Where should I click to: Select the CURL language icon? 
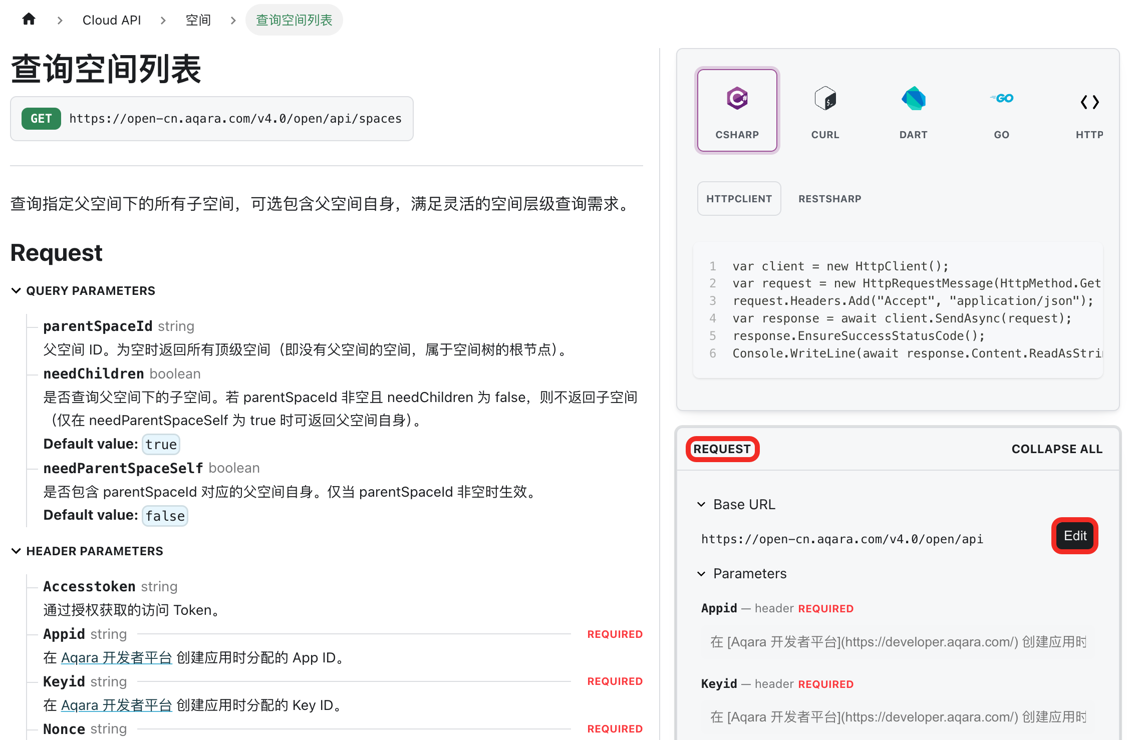point(825,98)
